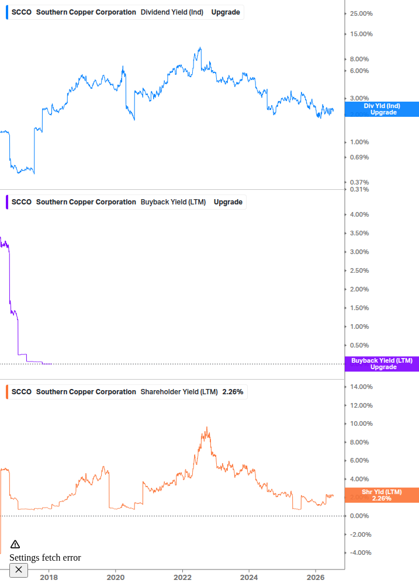Click the 'Buyback Yield (LTM)' legend label
The width and height of the screenshot is (419, 587).
(173, 202)
